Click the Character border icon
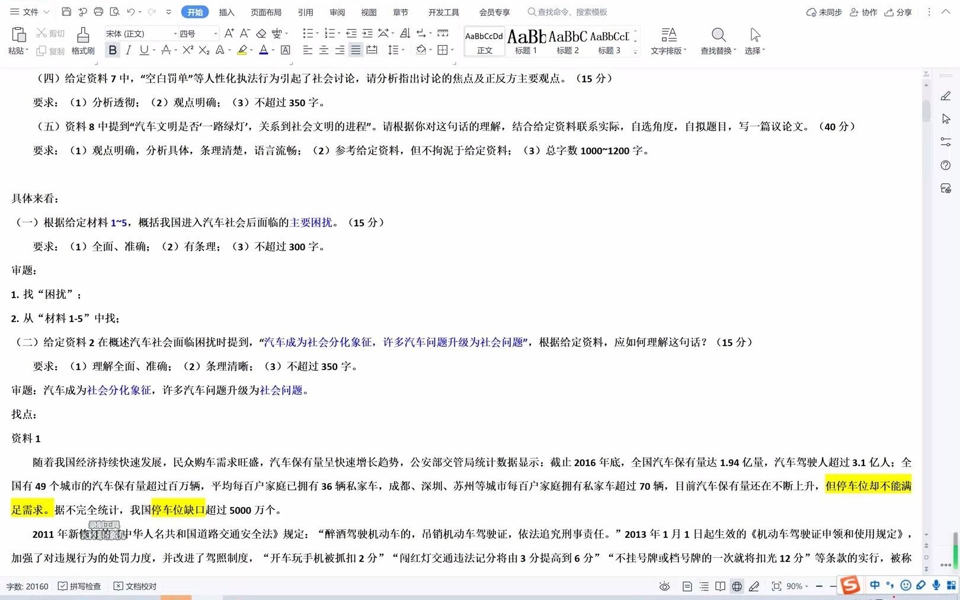Image resolution: width=960 pixels, height=600 pixels. click(x=286, y=50)
